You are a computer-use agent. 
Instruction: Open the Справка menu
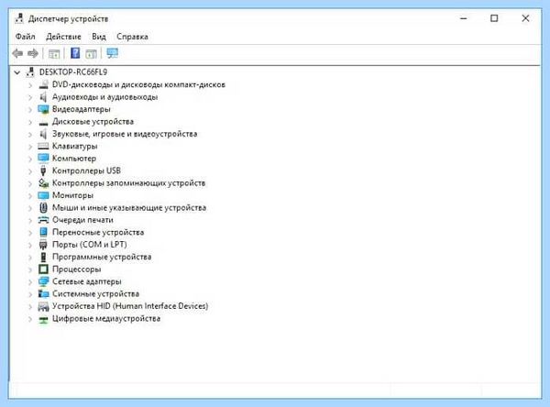[x=132, y=37]
